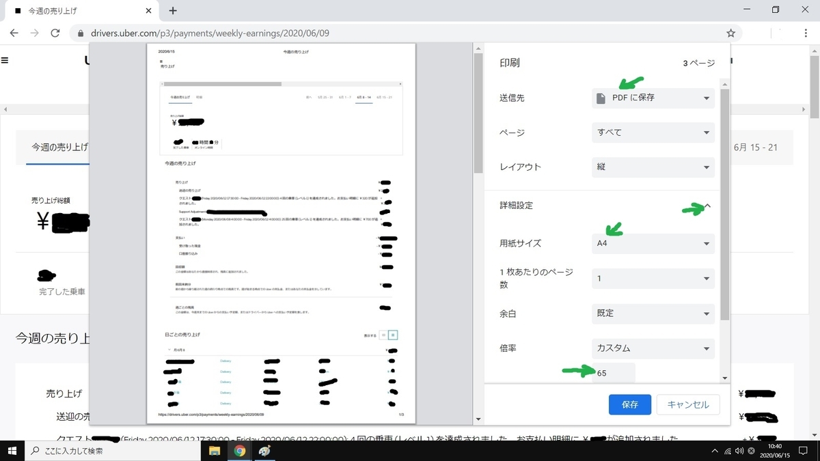Open the 送信先 dropdown showing PDF に保存
Viewport: 820px width, 461px height.
[x=653, y=98]
